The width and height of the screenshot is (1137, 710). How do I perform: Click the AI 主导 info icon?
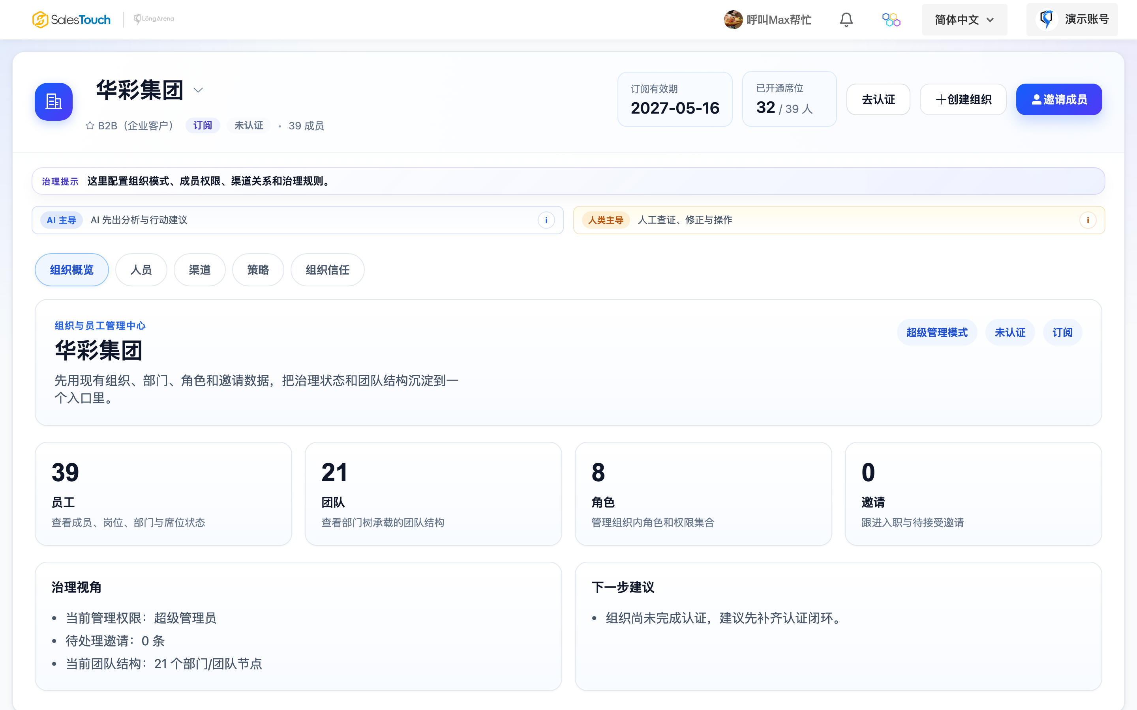click(x=546, y=220)
